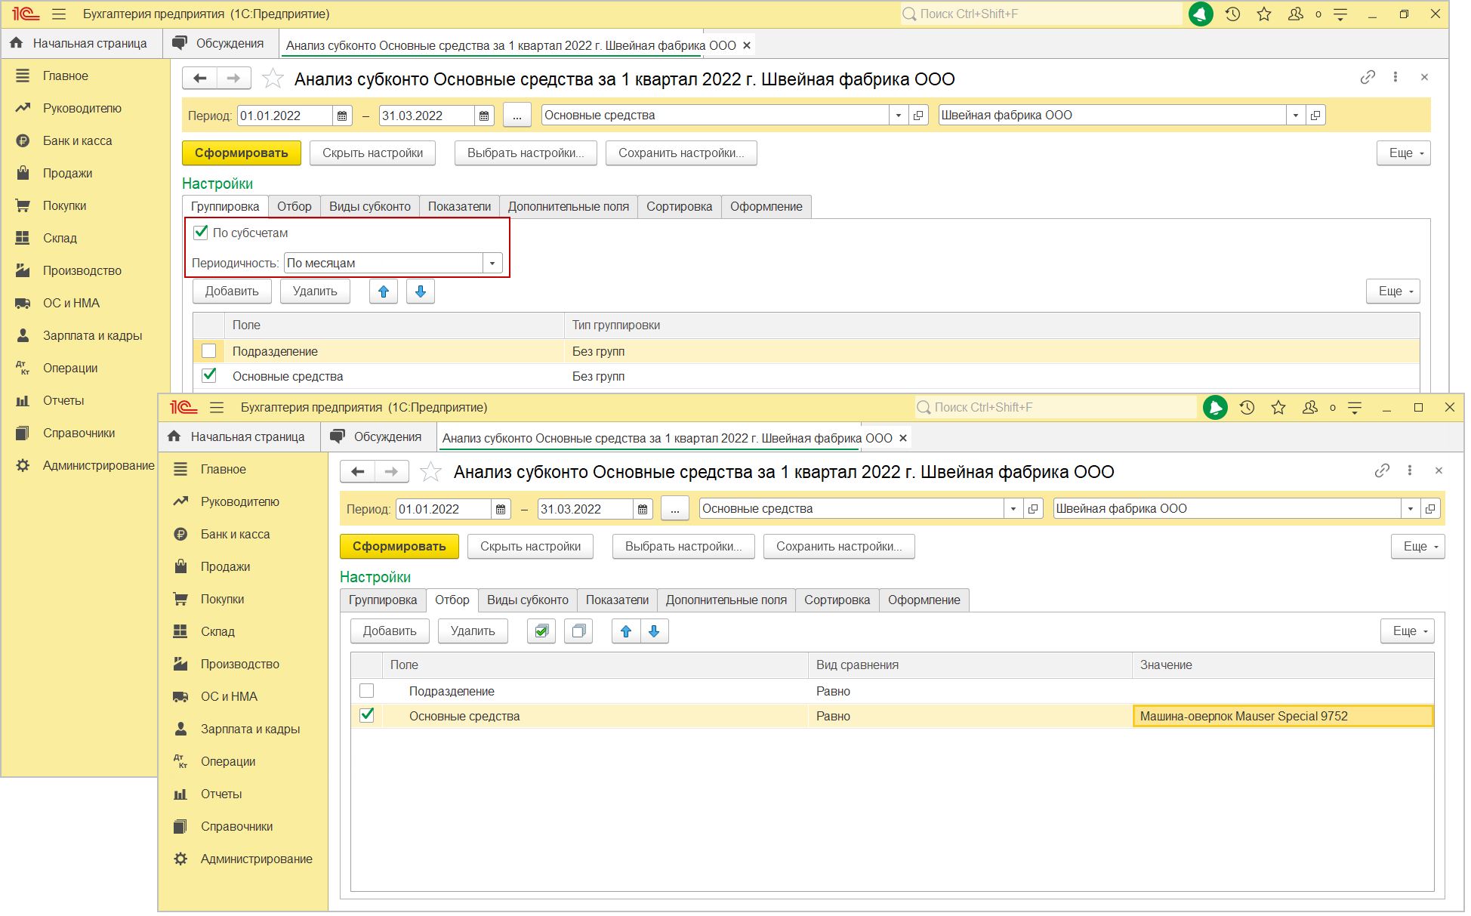Uncheck Основные средства filter checkbox in front window
This screenshot has height=916, width=1471.
pos(367,715)
